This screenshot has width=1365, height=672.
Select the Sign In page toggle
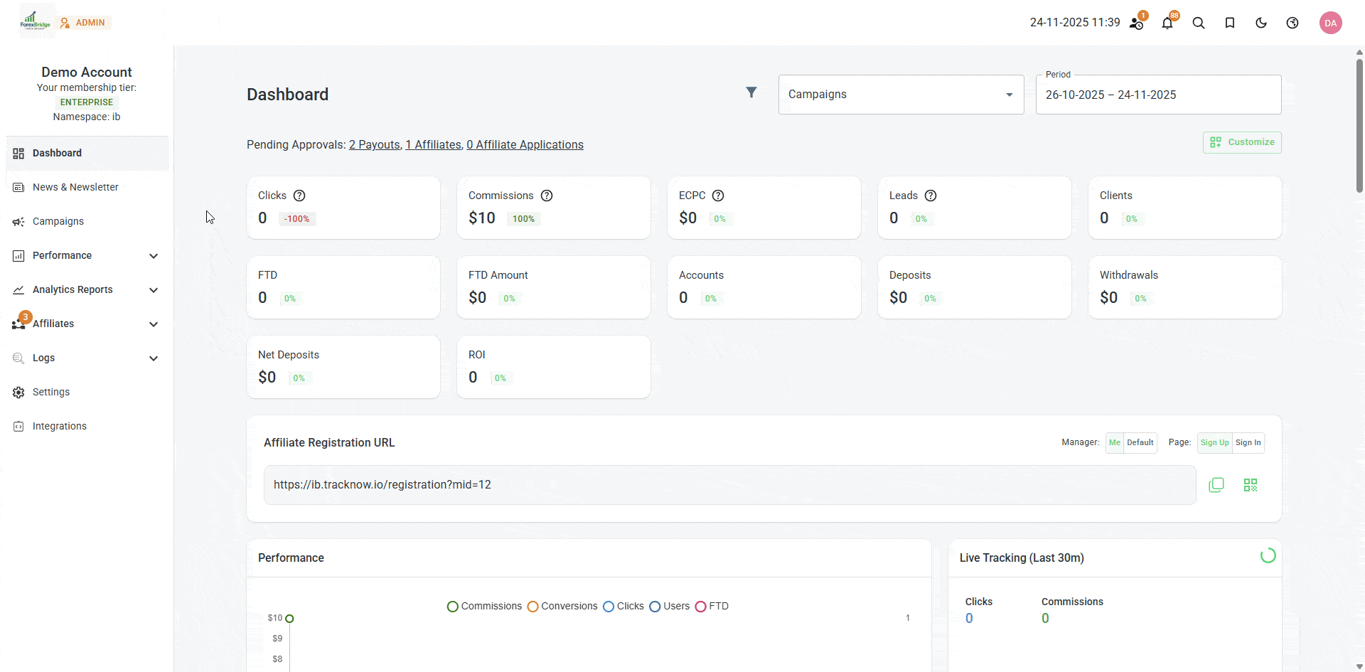[1248, 442]
